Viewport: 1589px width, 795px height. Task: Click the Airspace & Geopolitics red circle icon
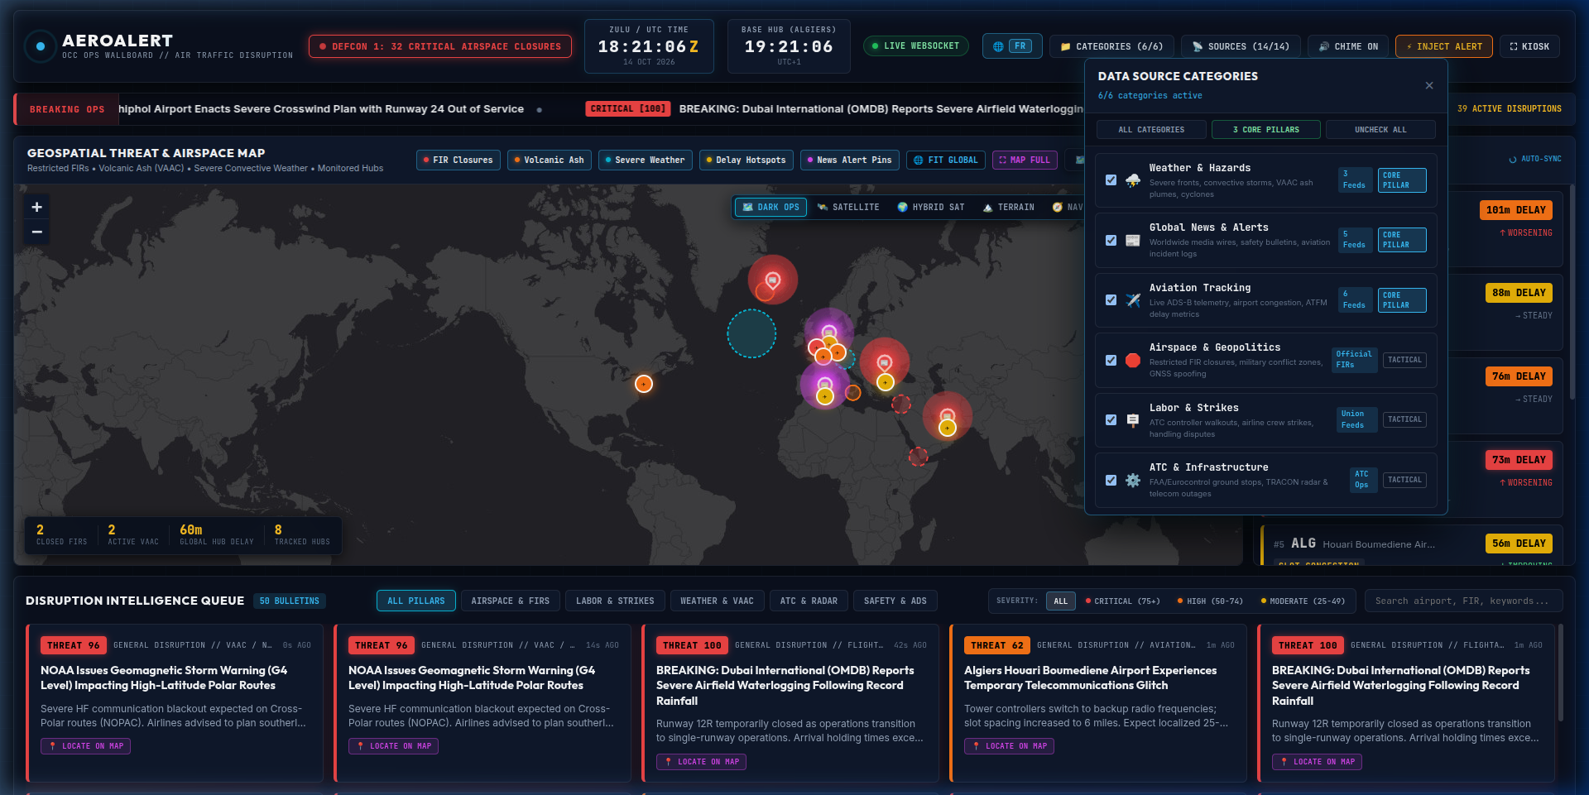(1133, 360)
